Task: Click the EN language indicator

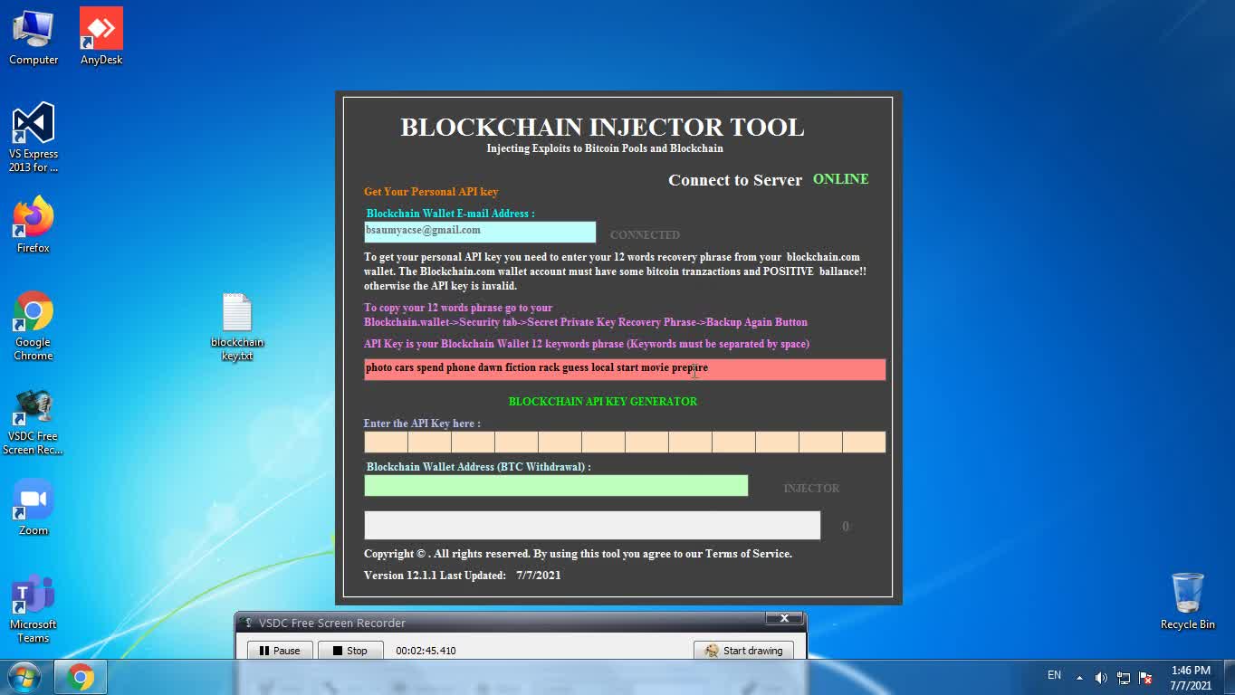Action: tap(1054, 675)
